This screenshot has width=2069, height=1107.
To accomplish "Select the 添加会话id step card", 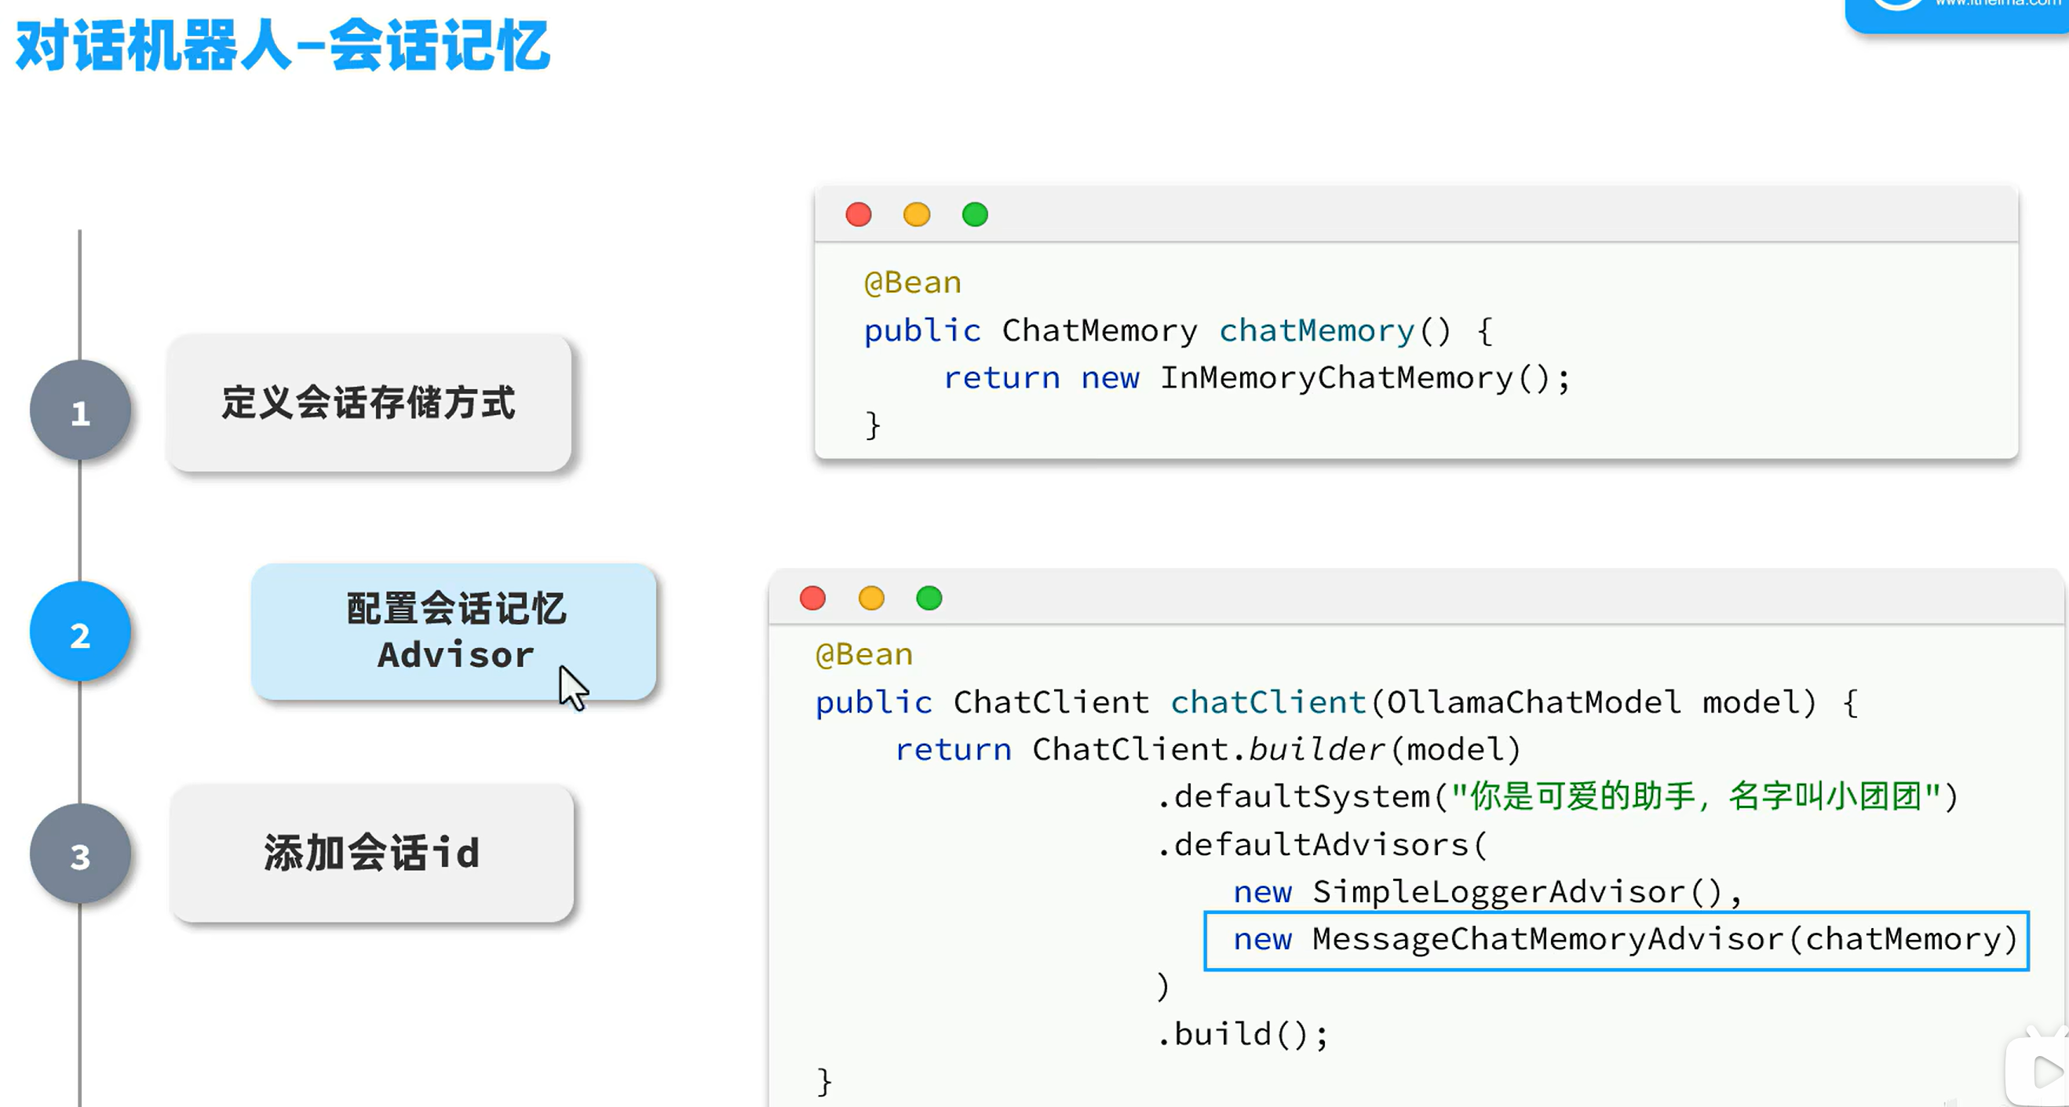I will coord(372,854).
